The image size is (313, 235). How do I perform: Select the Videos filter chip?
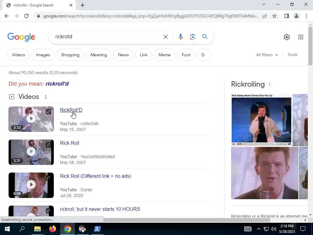(18, 55)
